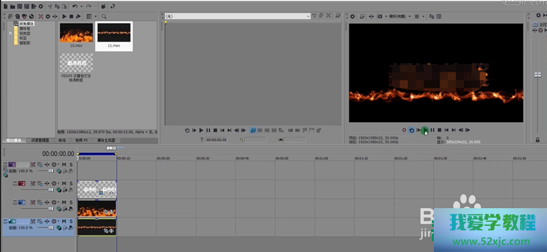547x252 pixels.
Task: Solo track 3 with its S button
Action: [71, 202]
